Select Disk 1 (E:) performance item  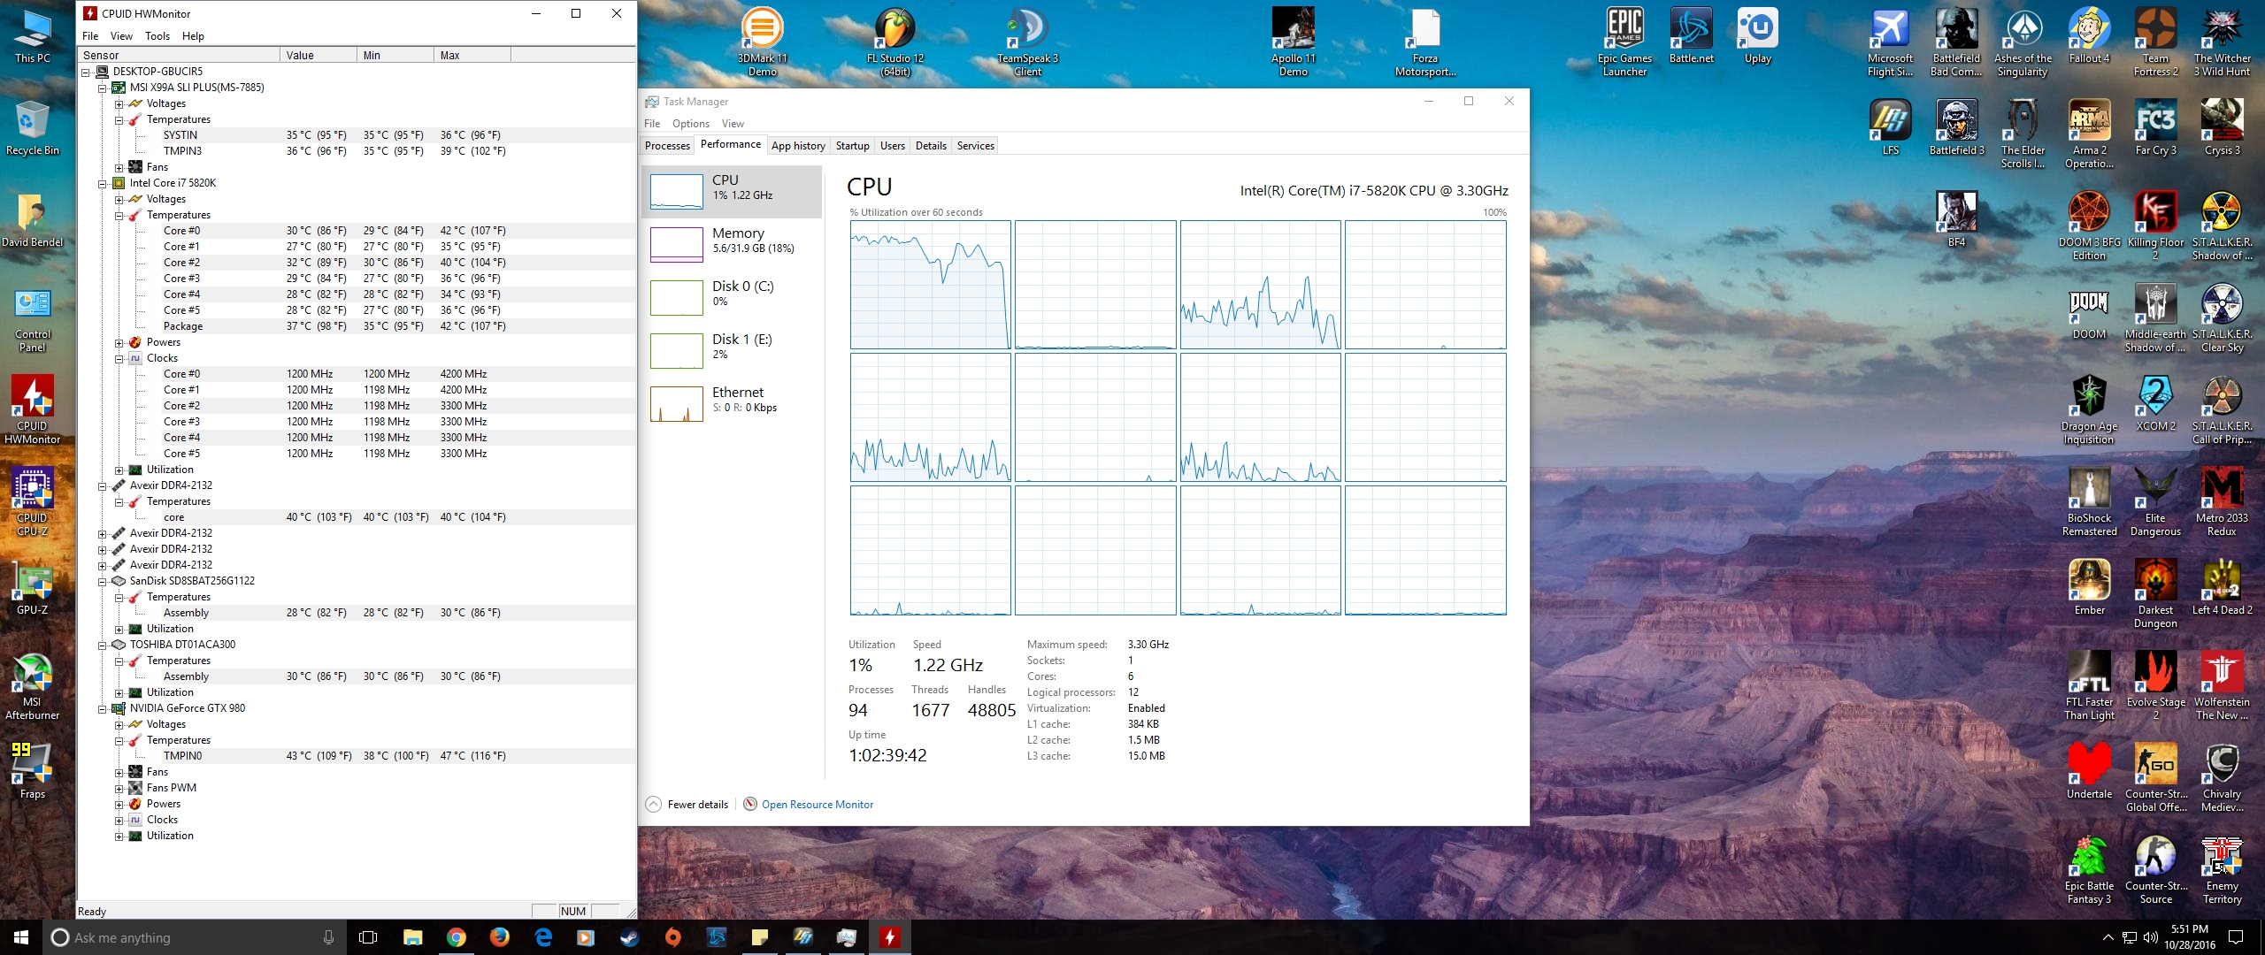pos(732,350)
